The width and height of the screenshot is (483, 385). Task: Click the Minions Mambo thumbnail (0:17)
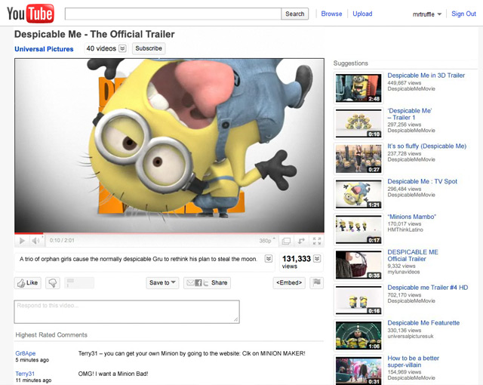pos(358,229)
